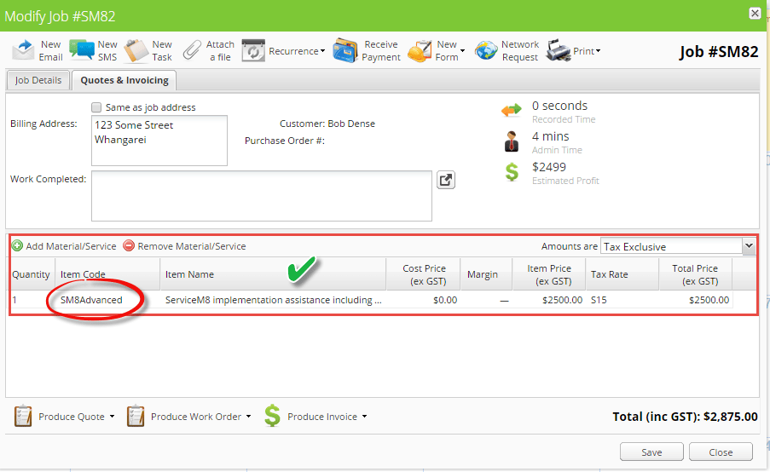This screenshot has width=770, height=472.
Task: Click the Attach a file paperclip icon
Action: coord(193,50)
